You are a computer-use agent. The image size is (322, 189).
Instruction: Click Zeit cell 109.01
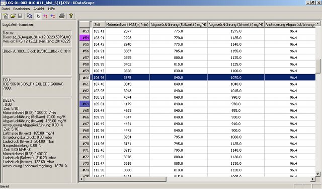pos(99,104)
